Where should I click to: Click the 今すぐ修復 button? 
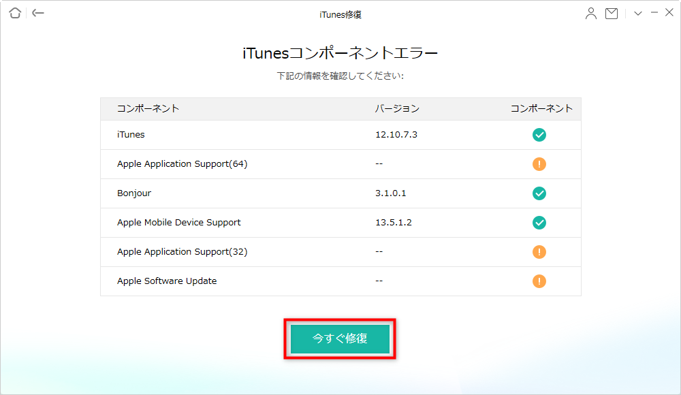coord(340,339)
